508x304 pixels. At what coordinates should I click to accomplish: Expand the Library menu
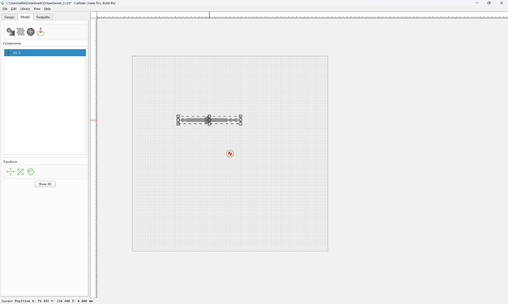coord(25,9)
